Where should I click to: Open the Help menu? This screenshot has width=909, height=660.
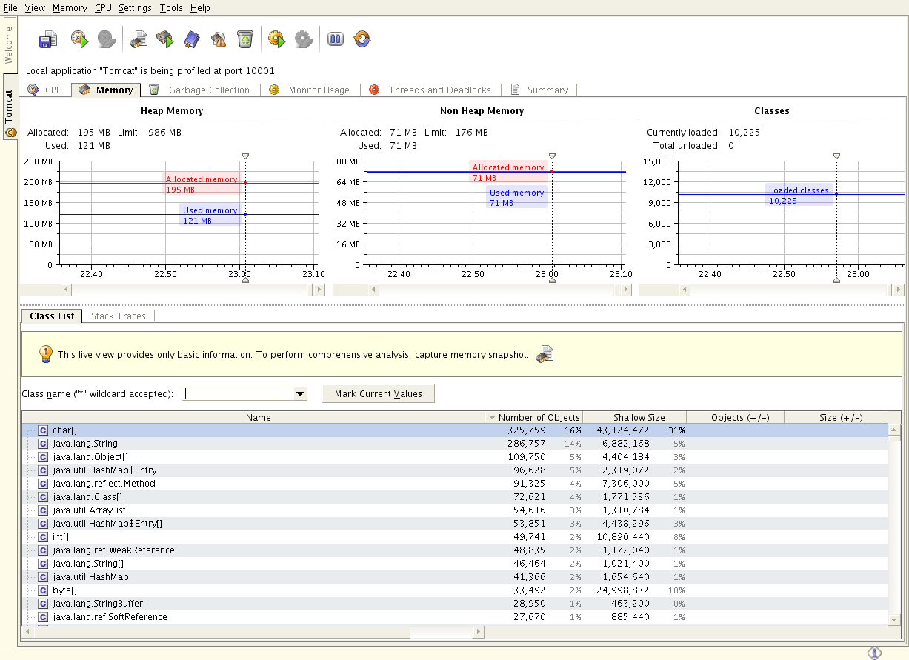coord(200,8)
